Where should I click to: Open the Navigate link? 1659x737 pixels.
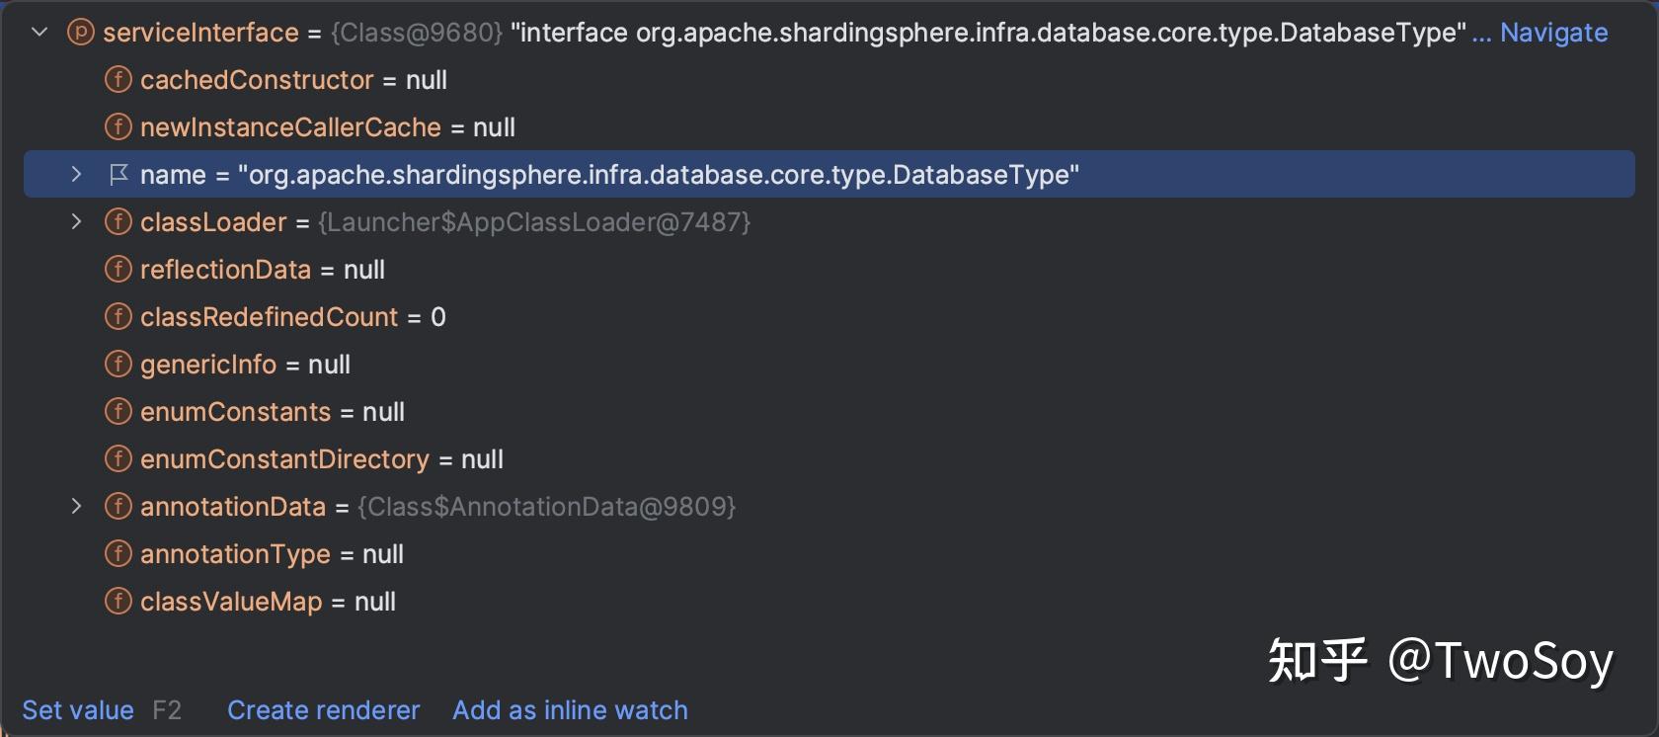1553,32
